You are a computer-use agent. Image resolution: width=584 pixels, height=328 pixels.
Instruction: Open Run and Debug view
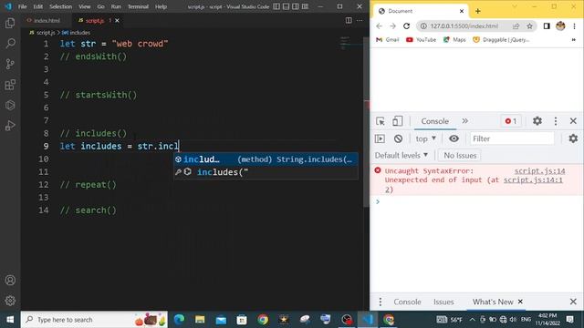10,126
